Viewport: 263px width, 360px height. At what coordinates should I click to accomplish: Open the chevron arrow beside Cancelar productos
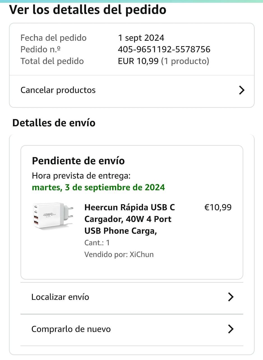click(x=242, y=90)
